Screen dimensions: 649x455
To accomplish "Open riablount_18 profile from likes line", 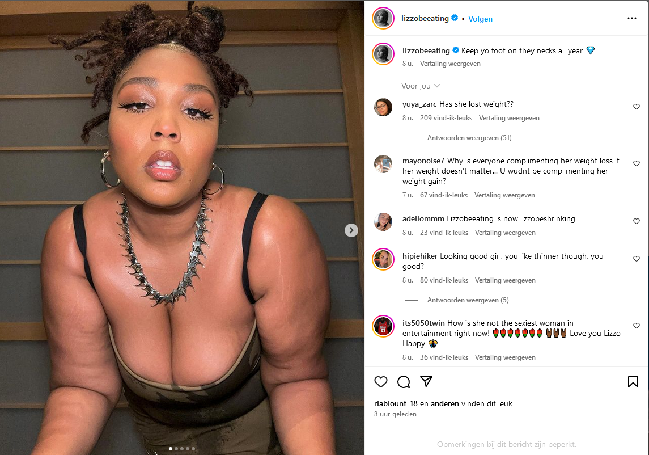I will point(396,403).
